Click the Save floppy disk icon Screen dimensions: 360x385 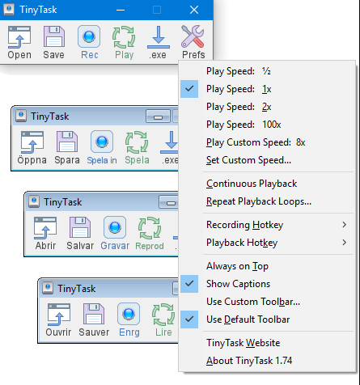54,37
